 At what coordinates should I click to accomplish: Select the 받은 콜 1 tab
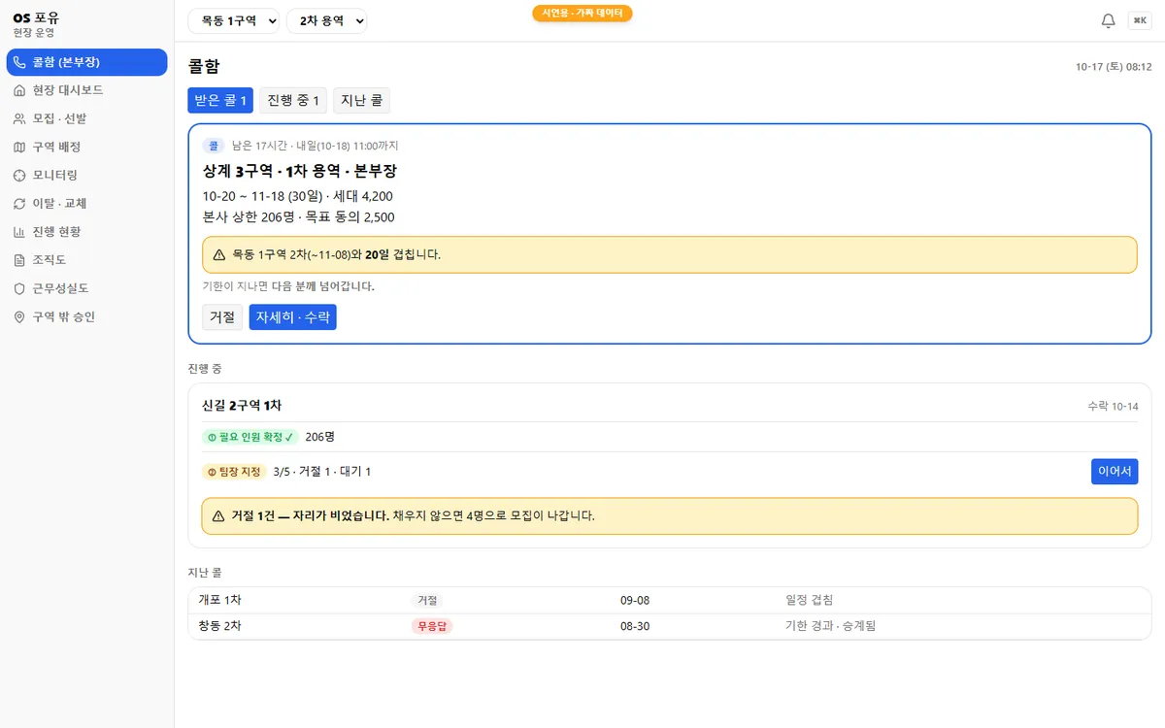(220, 100)
